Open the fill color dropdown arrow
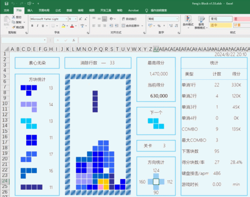250x197 pixels. click(x=67, y=26)
